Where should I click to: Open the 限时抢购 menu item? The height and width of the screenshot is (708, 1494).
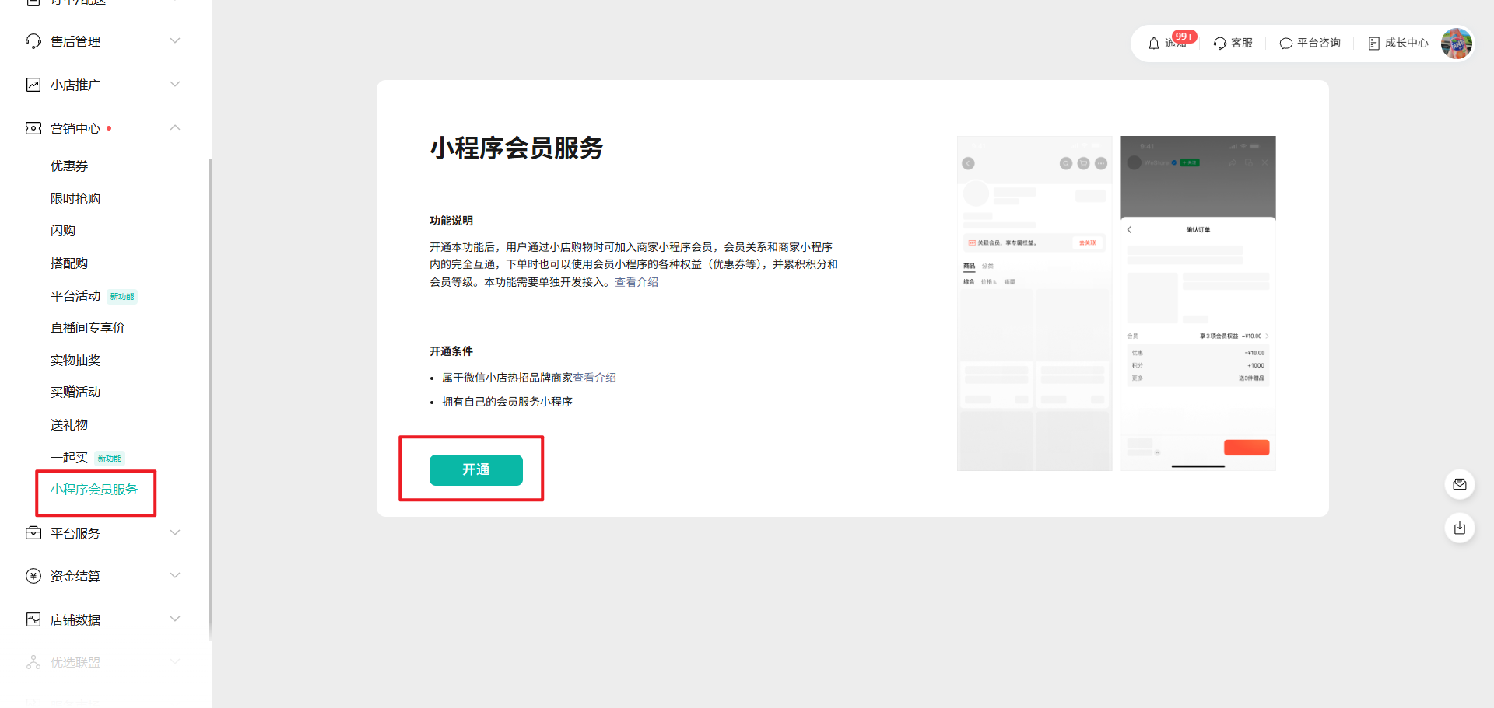[x=75, y=198]
